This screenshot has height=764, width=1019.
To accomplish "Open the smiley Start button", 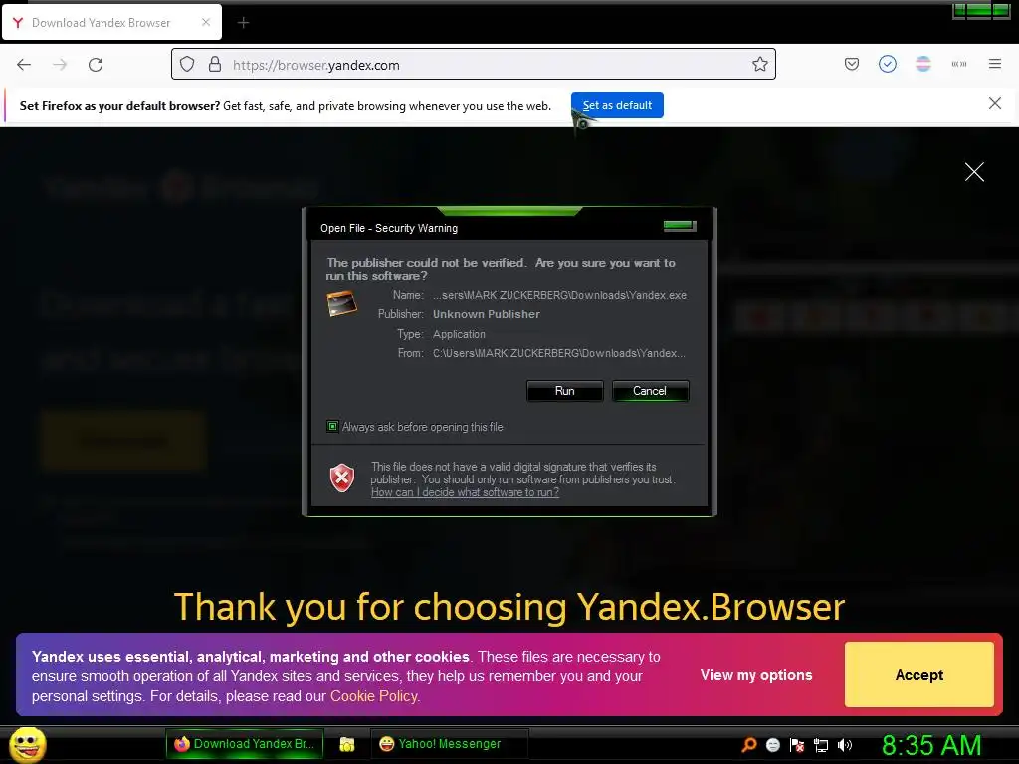I will pyautogui.click(x=27, y=744).
